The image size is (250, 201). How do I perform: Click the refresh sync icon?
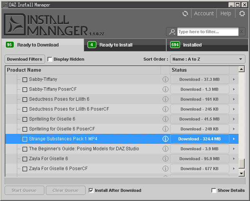tap(185, 14)
